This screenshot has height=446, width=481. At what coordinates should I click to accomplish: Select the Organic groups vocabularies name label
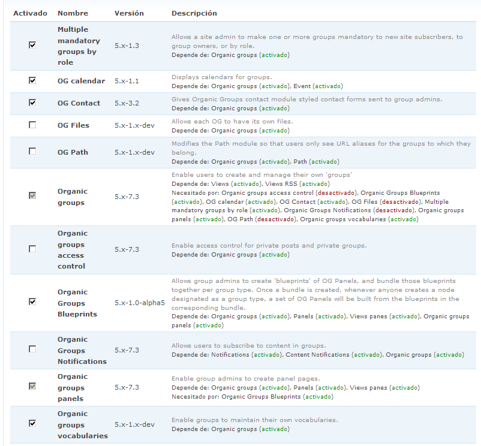click(x=83, y=424)
